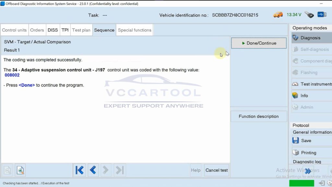This screenshot has width=332, height=187.
Task: Open the Function description
Action: point(258,116)
